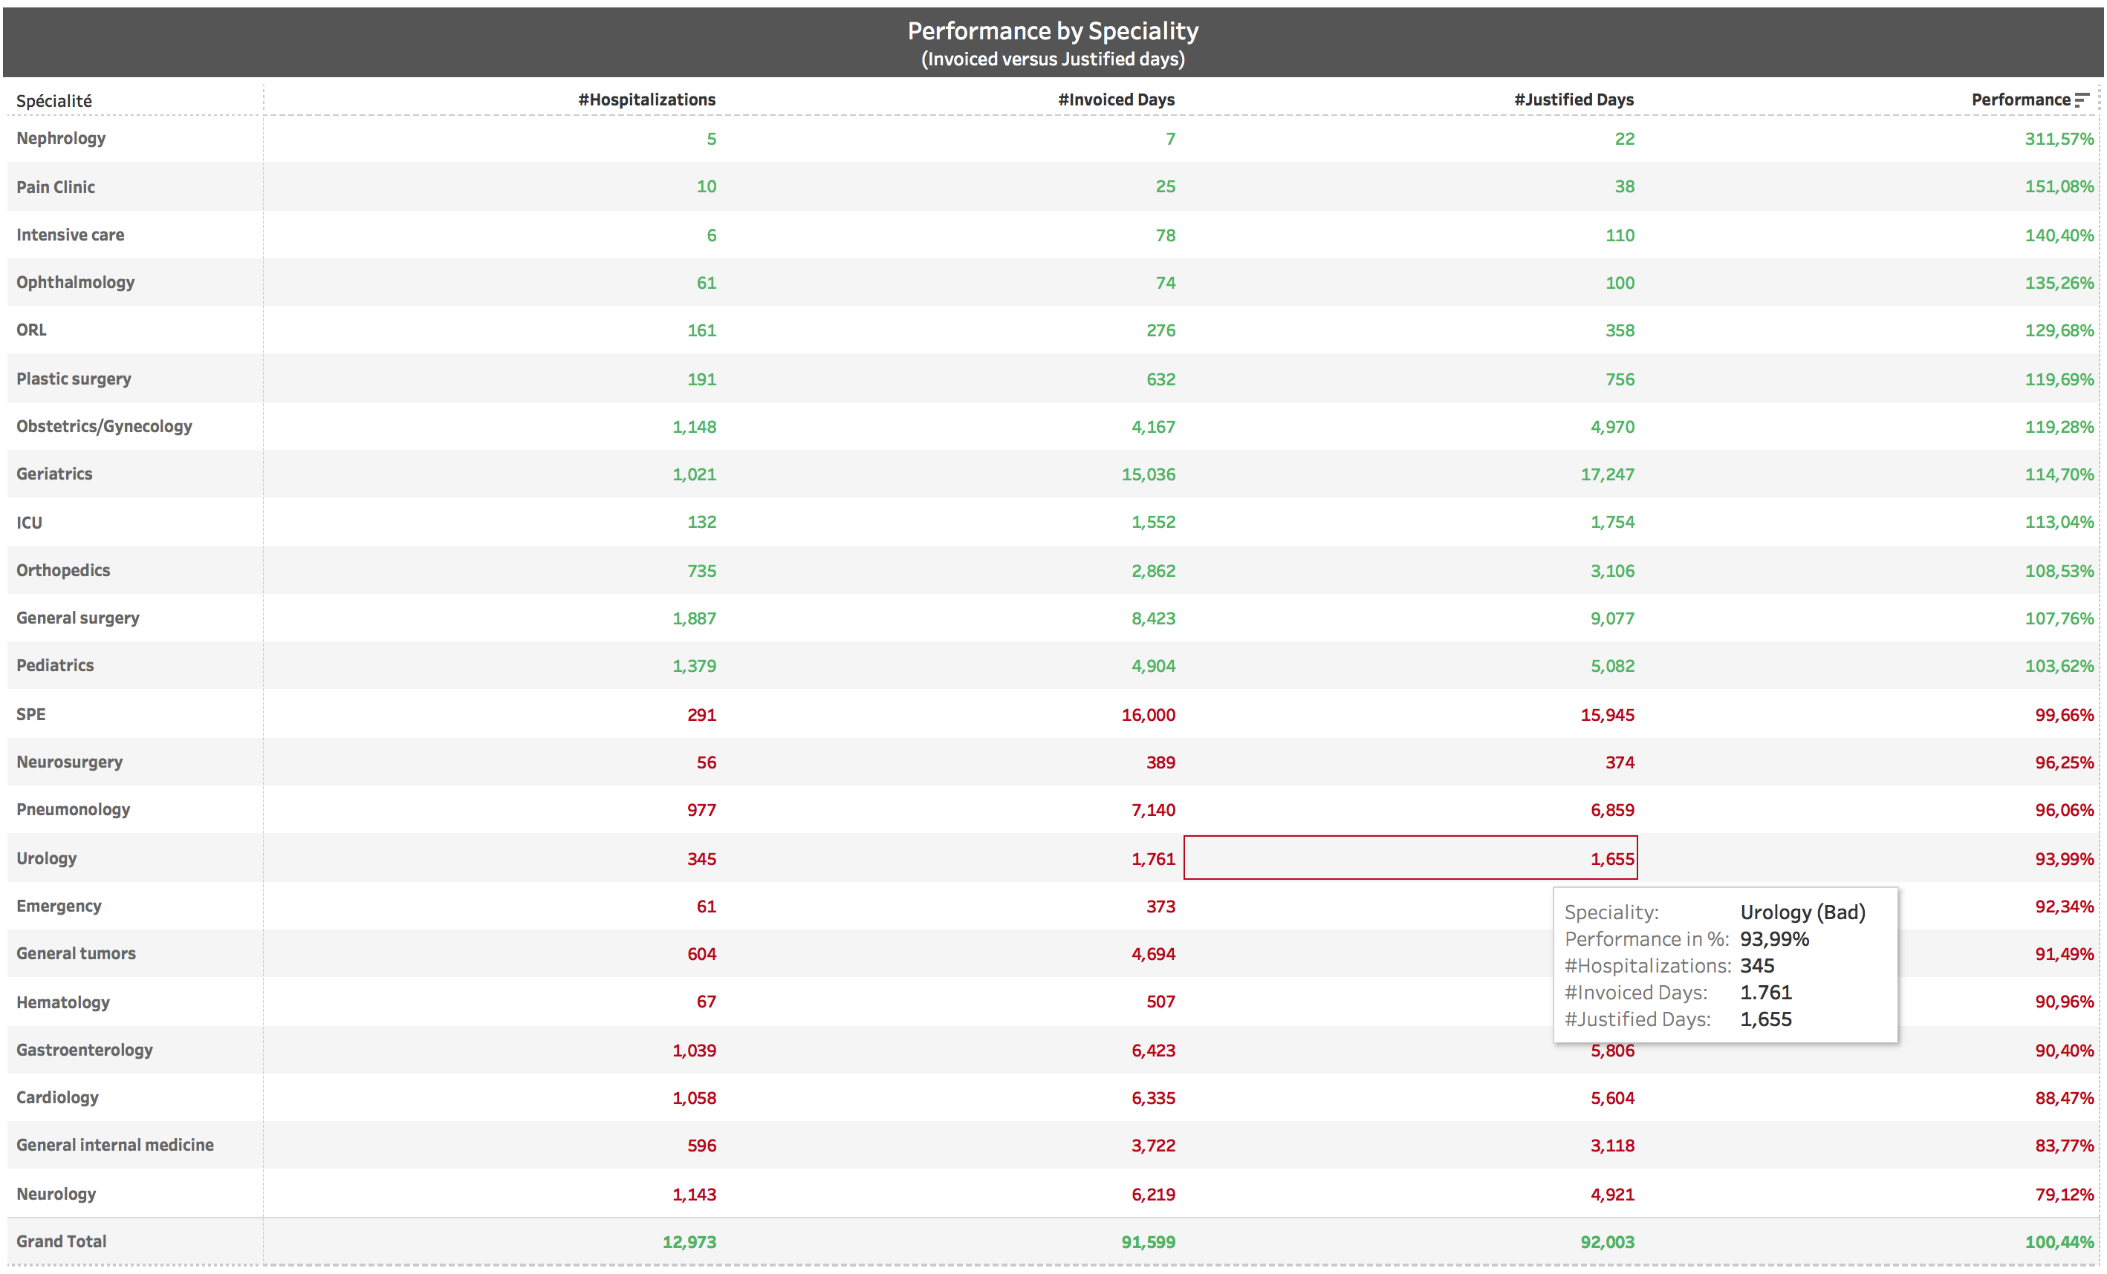Select the Neurosurgery row label
Viewport: 2107px width, 1274px height.
coord(69,762)
